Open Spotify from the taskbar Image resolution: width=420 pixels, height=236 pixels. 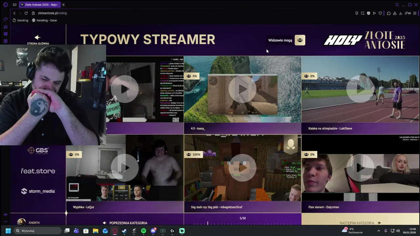pos(143,231)
